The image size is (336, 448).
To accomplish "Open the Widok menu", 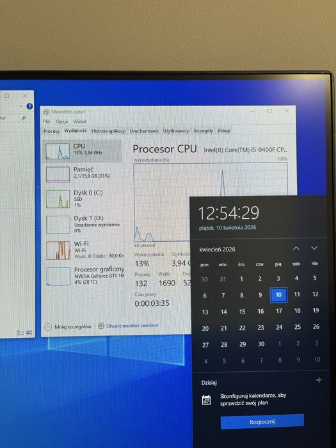I will (x=80, y=122).
